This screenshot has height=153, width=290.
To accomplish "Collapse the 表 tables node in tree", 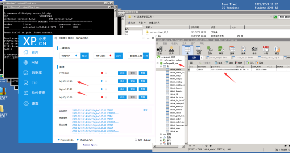I will [x=161, y=66].
